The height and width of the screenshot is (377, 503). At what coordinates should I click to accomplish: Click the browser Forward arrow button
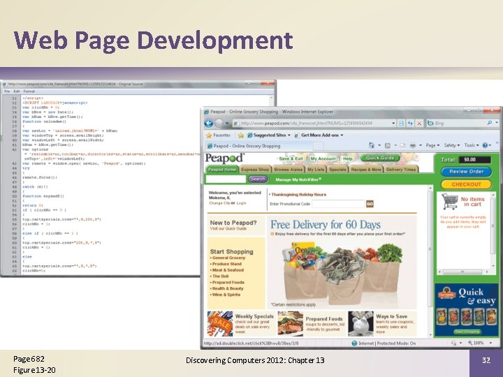click(x=219, y=123)
